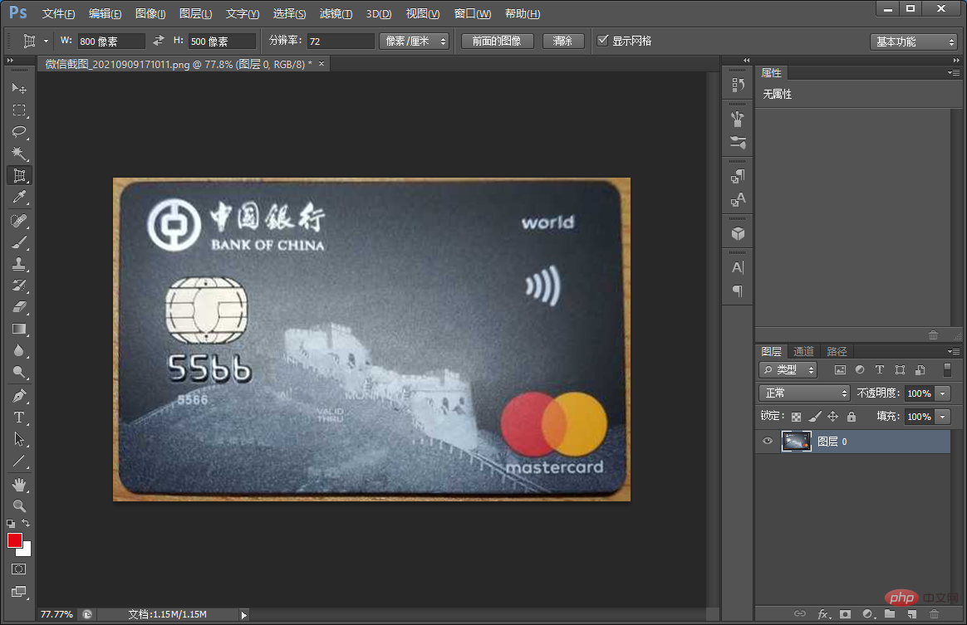This screenshot has width=967, height=625.
Task: Select the Path Selection tool
Action: (x=19, y=439)
